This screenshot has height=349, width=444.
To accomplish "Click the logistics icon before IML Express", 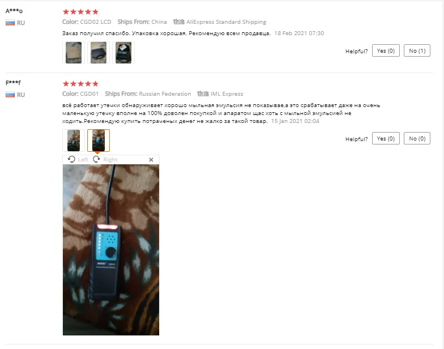I will point(203,94).
